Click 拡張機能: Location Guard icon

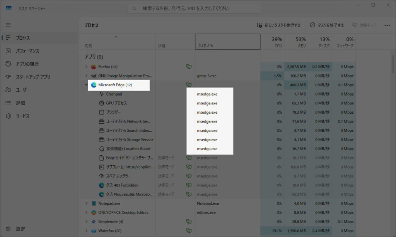(x=102, y=149)
